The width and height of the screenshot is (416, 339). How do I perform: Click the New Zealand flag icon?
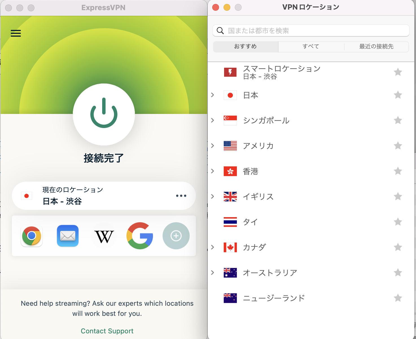pos(230,298)
